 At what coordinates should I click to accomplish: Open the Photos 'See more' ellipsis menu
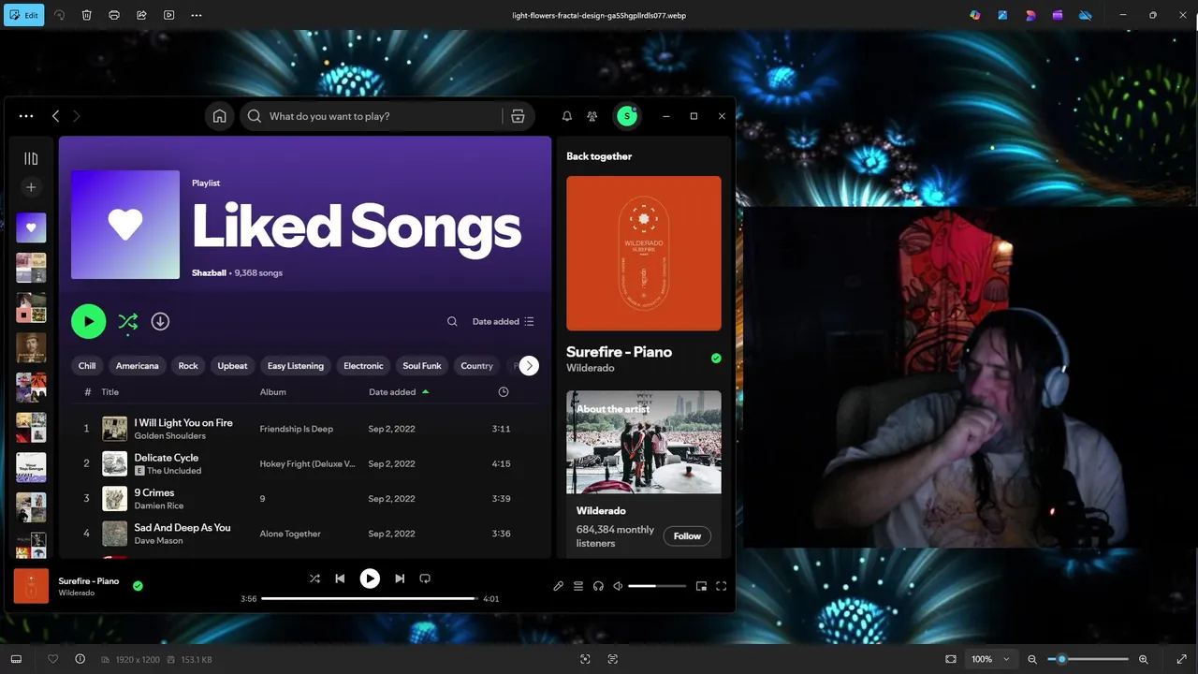coord(196,15)
